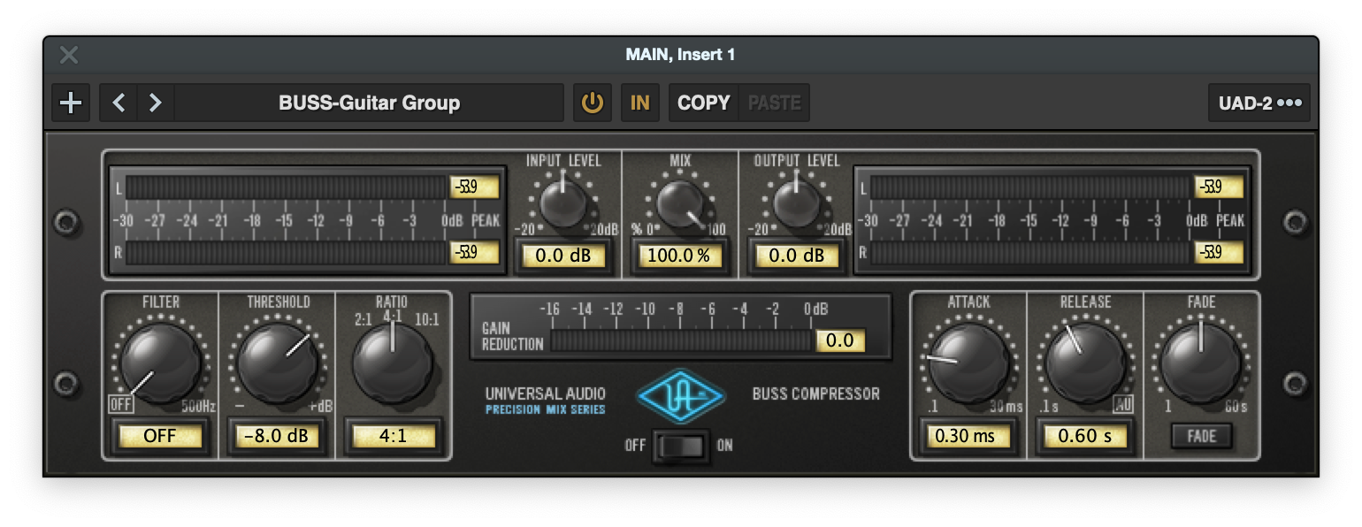
Task: Click the Attack knob
Action: (x=969, y=363)
